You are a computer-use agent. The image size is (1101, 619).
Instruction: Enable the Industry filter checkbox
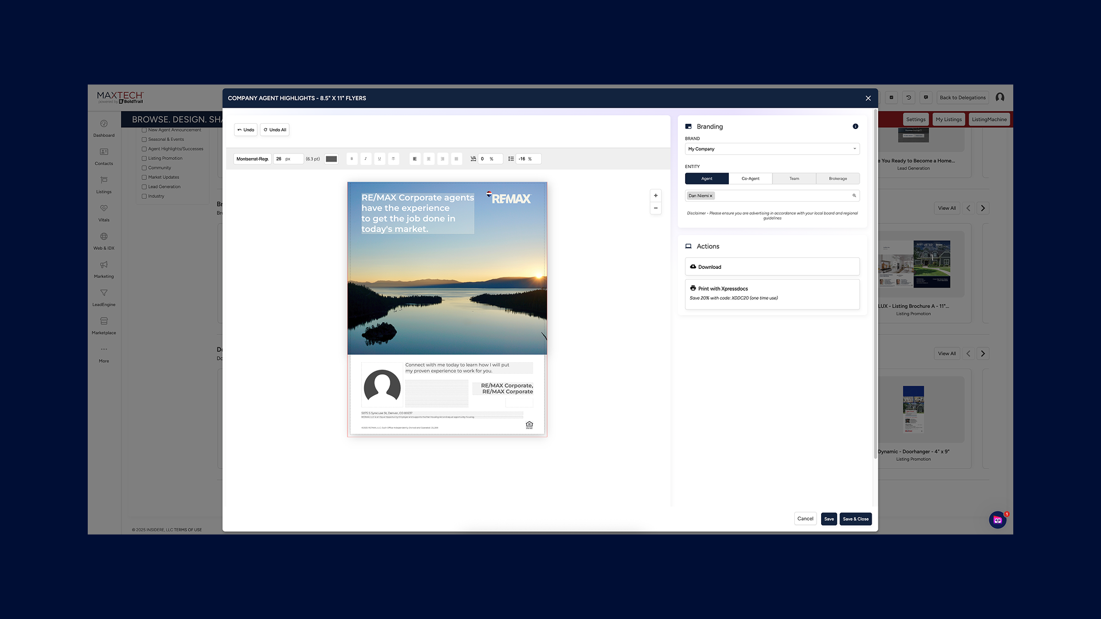coord(145,196)
